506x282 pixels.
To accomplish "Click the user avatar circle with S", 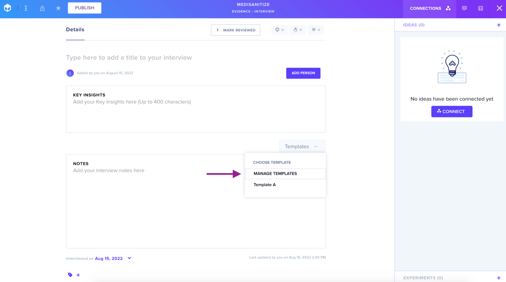I will pos(70,73).
